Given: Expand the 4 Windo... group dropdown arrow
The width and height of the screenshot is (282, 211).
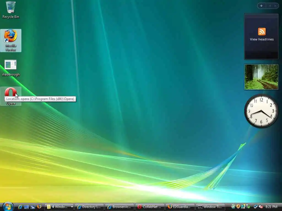Looking at the screenshot, I should (72, 207).
